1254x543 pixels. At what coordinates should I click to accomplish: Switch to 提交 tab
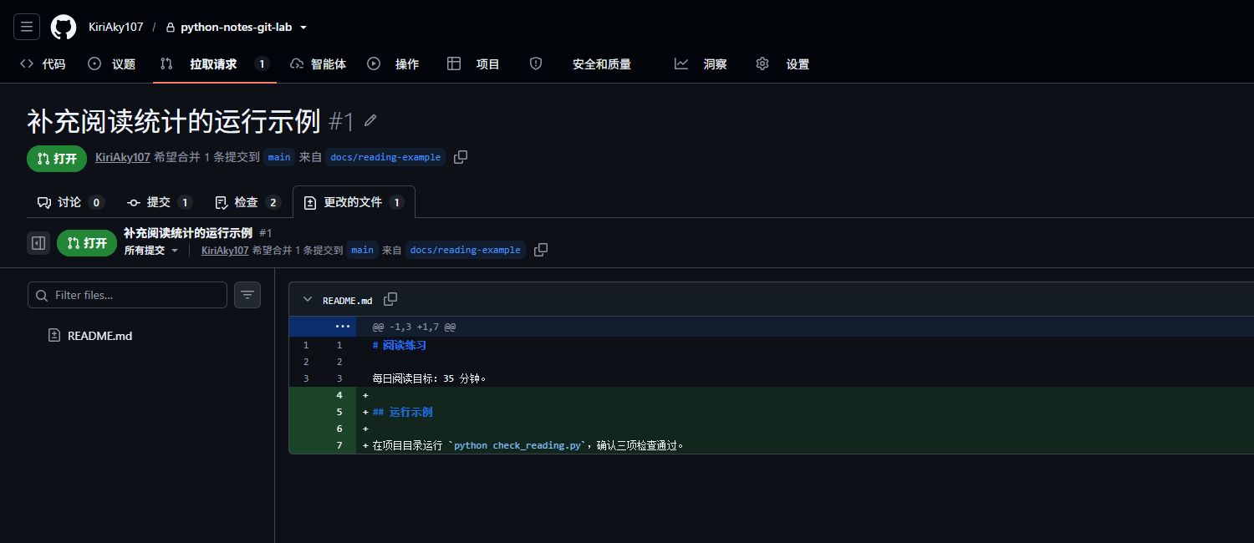coord(160,202)
